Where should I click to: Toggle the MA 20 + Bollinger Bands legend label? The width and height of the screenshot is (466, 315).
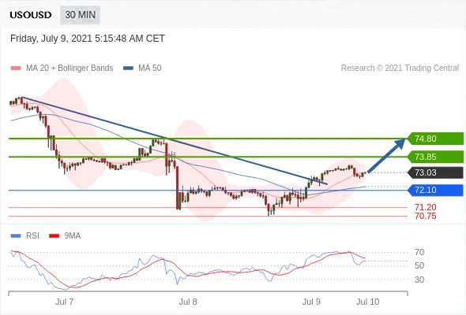[70, 69]
